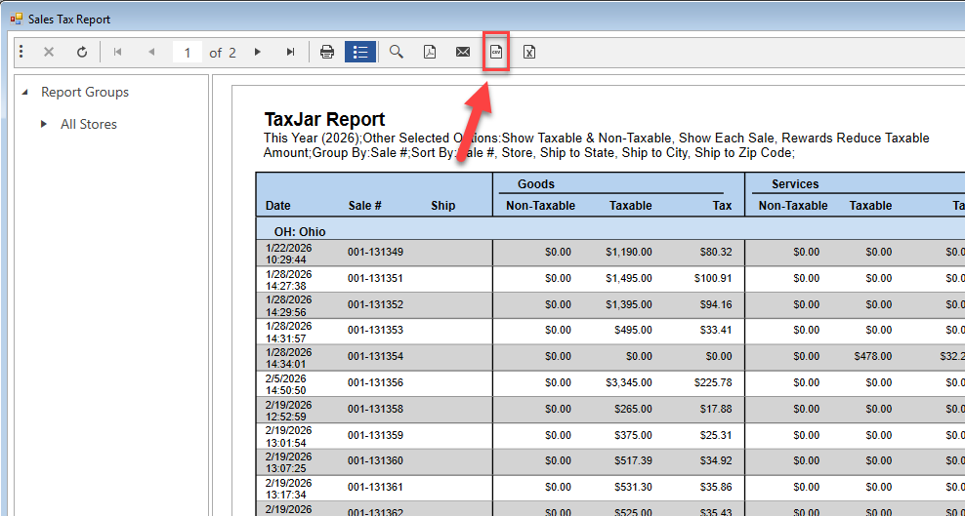This screenshot has width=965, height=516.
Task: Click the toolbar drag handle dots
Action: 21,52
